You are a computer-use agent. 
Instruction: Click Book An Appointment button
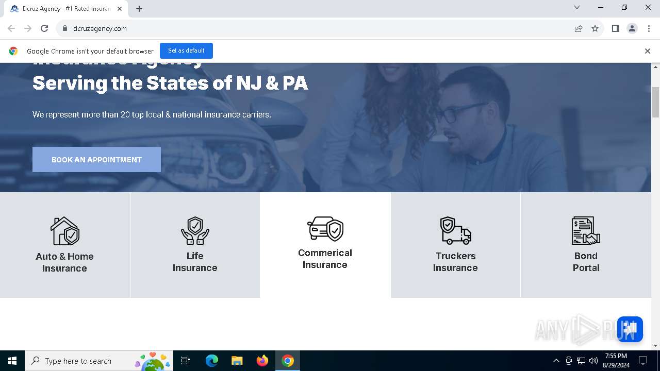[96, 160]
